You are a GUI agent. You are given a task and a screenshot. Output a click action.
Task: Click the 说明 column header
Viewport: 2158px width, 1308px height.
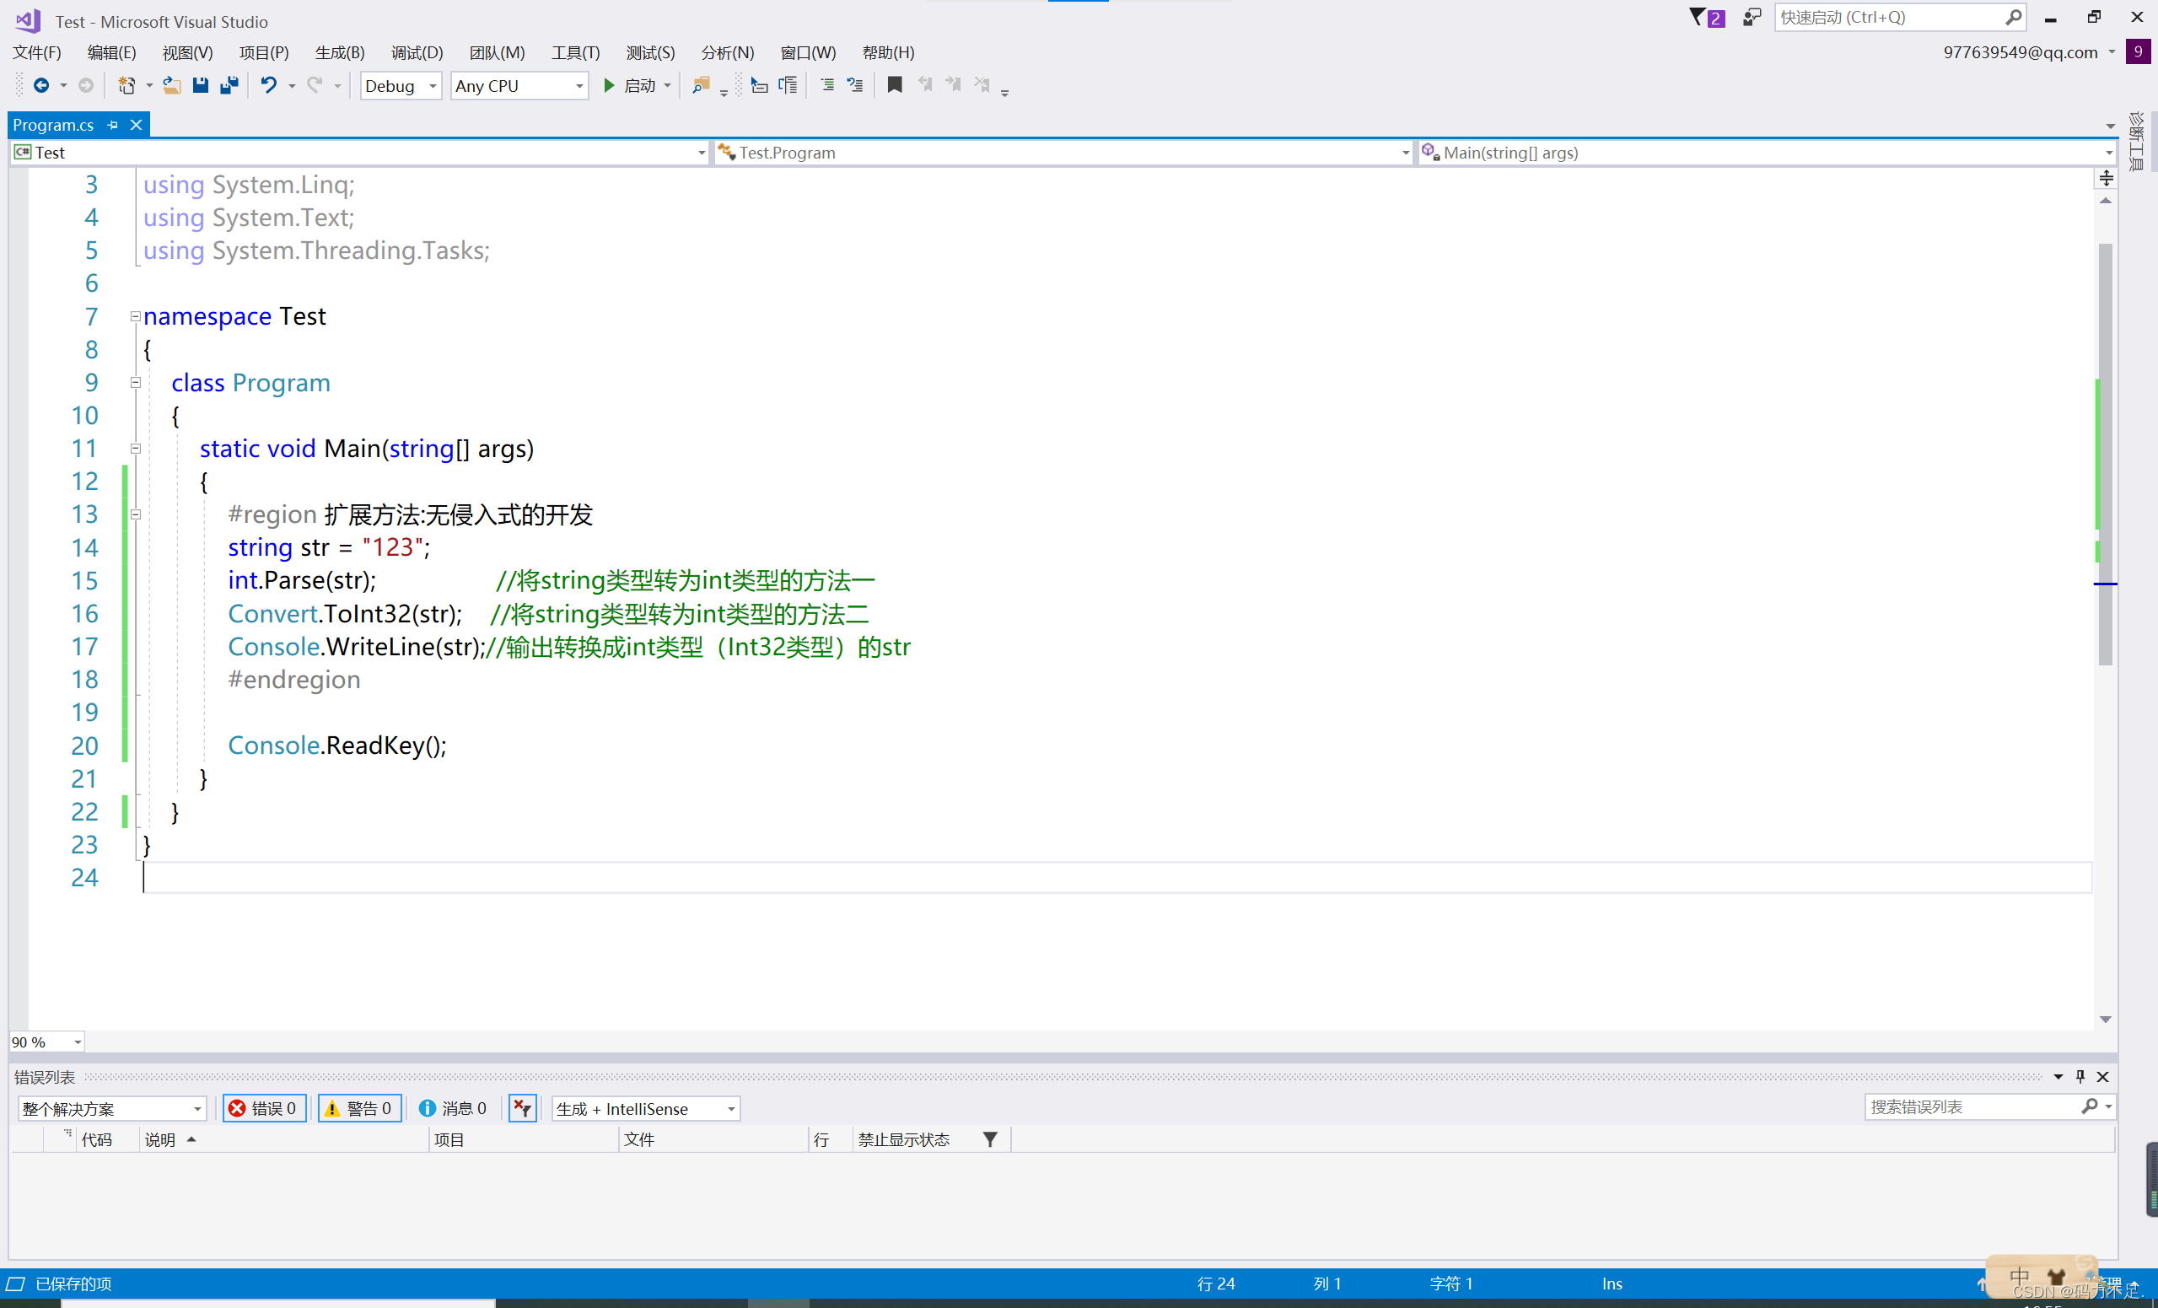161,1139
